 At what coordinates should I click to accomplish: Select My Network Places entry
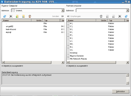[x=98, y=59]
